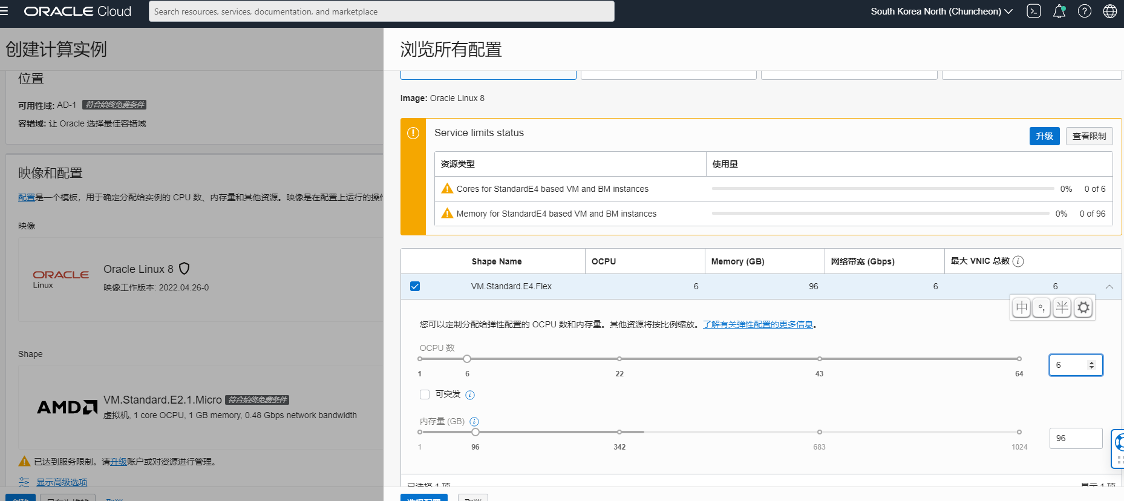
Task: Click the Oracle Linux image logo
Action: coord(60,279)
